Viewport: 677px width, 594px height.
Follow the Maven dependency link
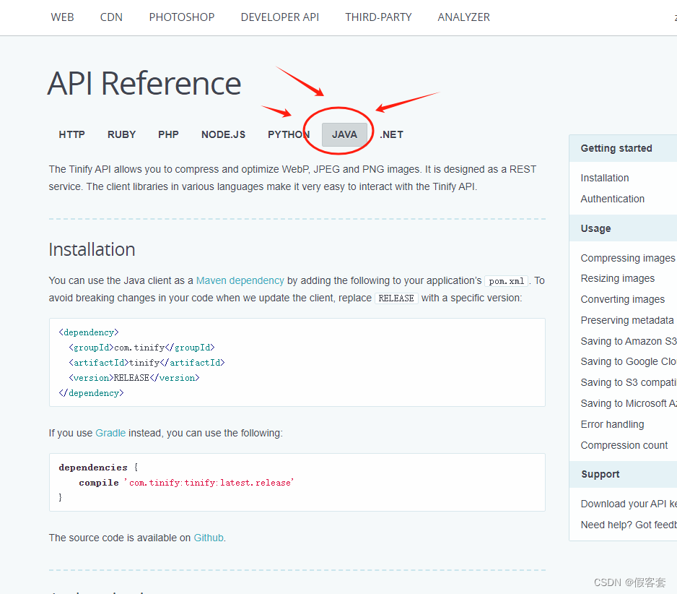coord(240,280)
